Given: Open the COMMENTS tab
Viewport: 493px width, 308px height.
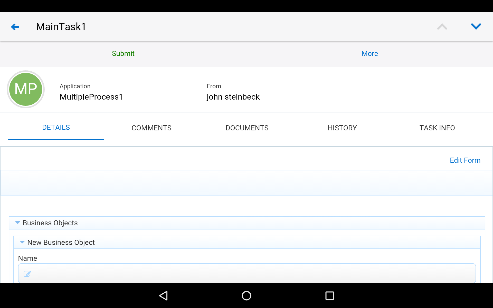Looking at the screenshot, I should (151, 128).
